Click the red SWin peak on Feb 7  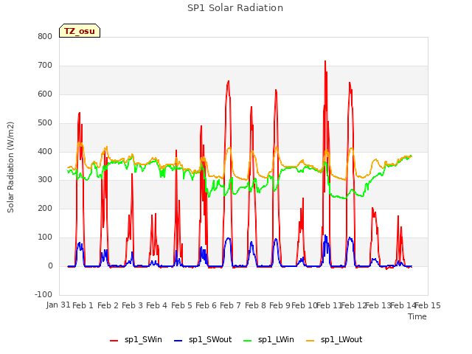[229, 81]
